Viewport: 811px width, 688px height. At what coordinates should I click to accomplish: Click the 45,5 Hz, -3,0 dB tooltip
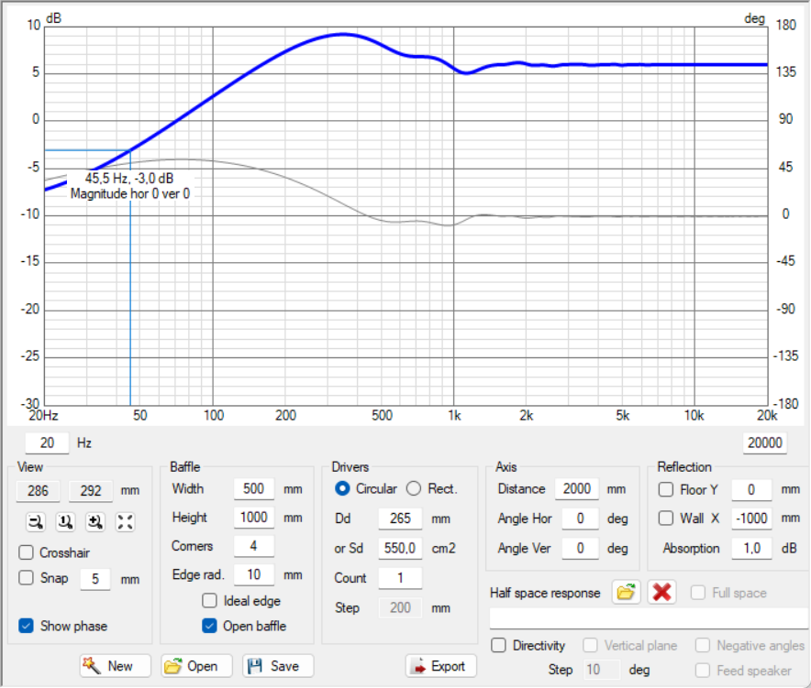pyautogui.click(x=130, y=186)
